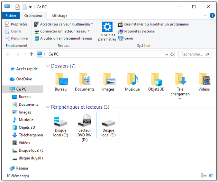The height and width of the screenshot is (182, 218).
Task: Collapse the ribbon with the chevron
Action: coord(205,15)
